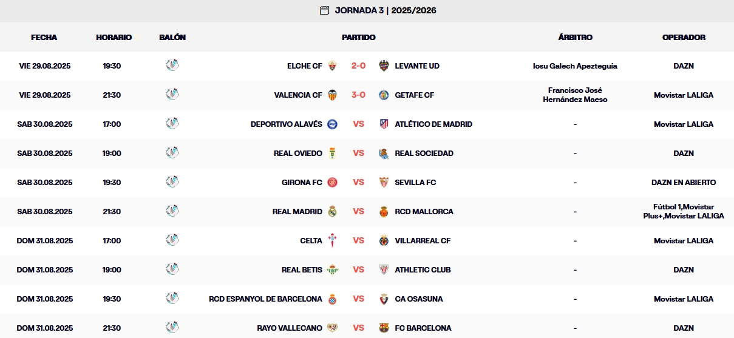
Task: Click the Valencia CF club crest
Action: click(x=332, y=95)
